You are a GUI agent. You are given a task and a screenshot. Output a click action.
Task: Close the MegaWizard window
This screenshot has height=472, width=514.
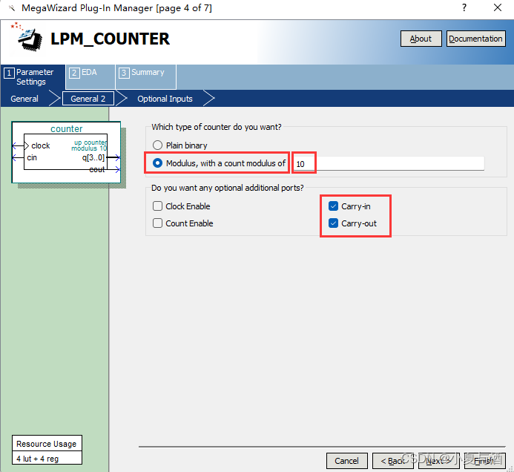(498, 7)
